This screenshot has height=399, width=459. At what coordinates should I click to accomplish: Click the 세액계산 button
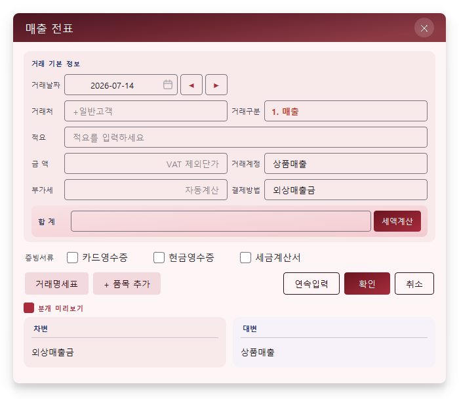[397, 221]
